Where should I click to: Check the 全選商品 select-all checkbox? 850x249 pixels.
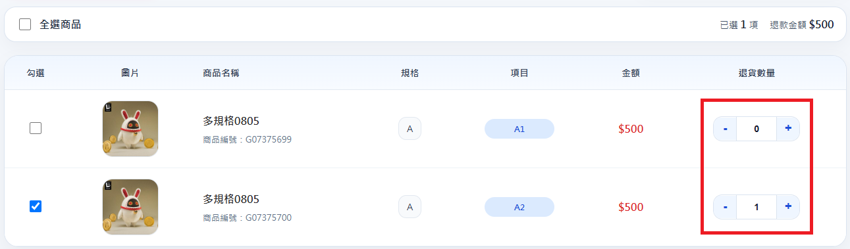coord(25,24)
